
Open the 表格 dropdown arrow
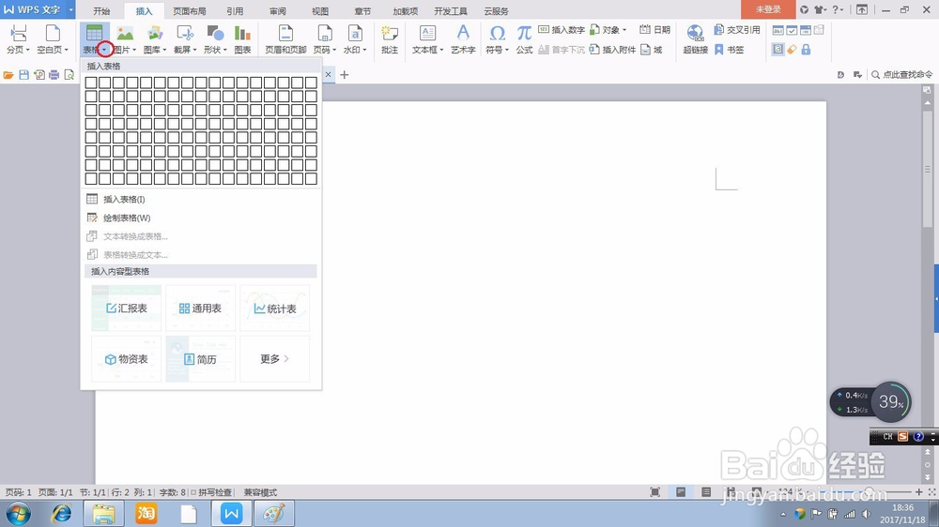(x=105, y=51)
